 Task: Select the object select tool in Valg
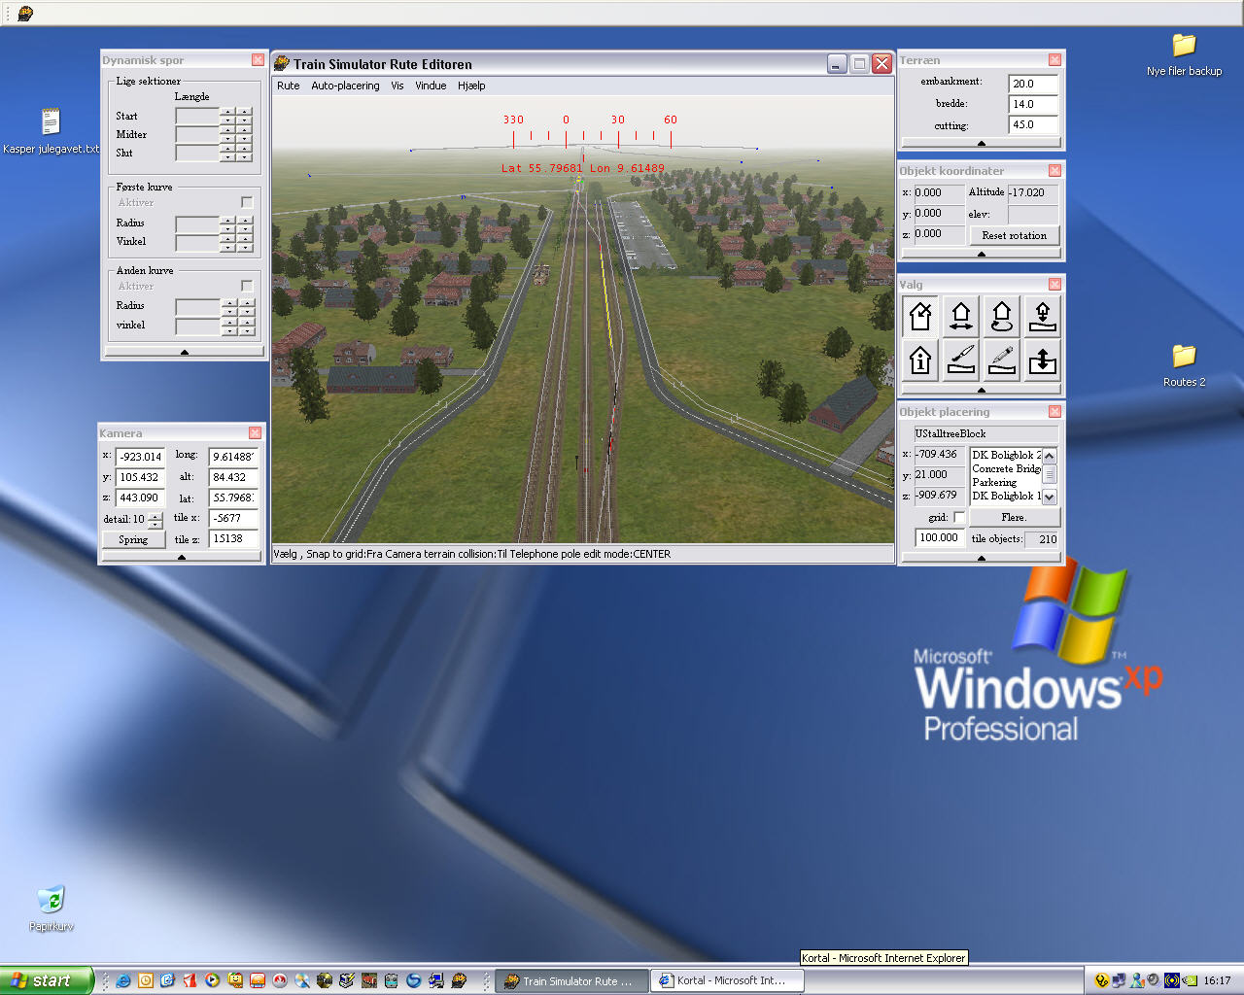coord(920,316)
